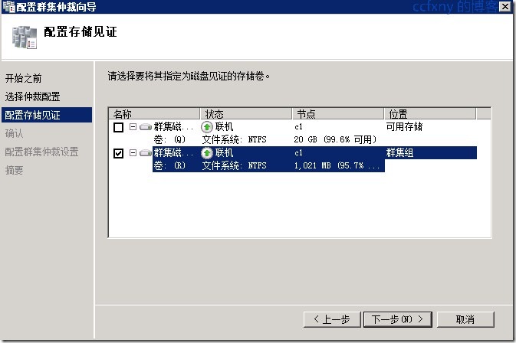Click the 联机 status text for volume R disk
The width and height of the screenshot is (516, 343).
pyautogui.click(x=225, y=153)
